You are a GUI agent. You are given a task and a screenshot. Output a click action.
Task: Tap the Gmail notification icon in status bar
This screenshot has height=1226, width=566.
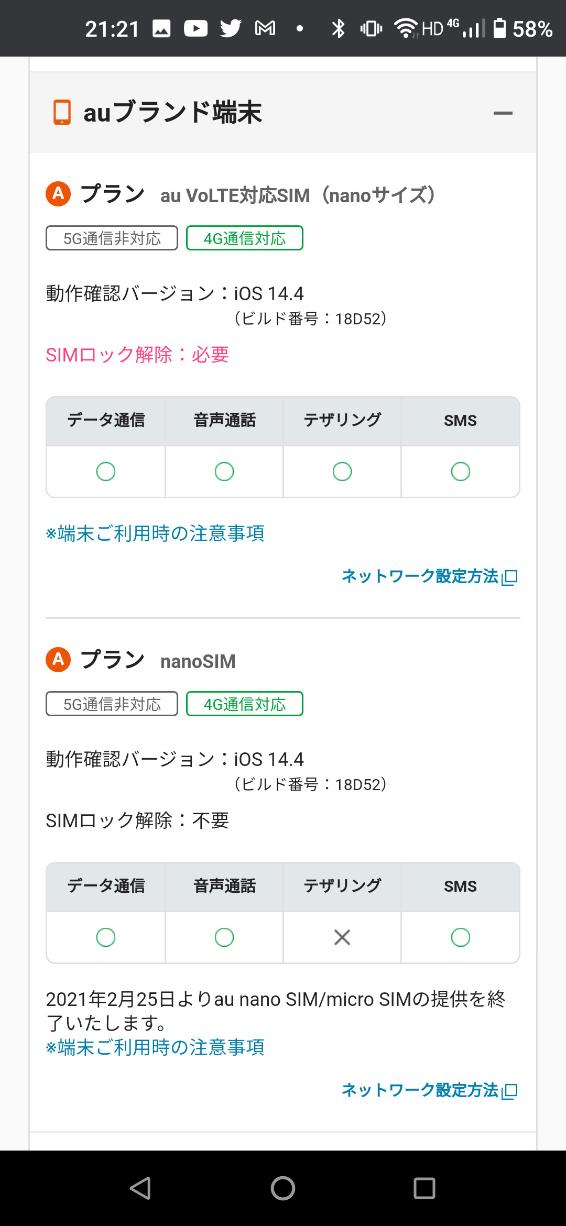[x=265, y=28]
